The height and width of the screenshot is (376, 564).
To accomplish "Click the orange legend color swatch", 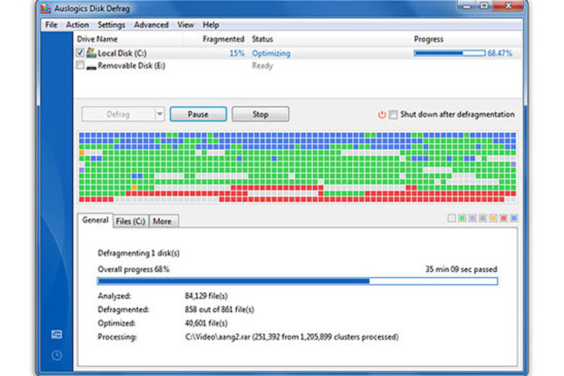I will (x=493, y=218).
